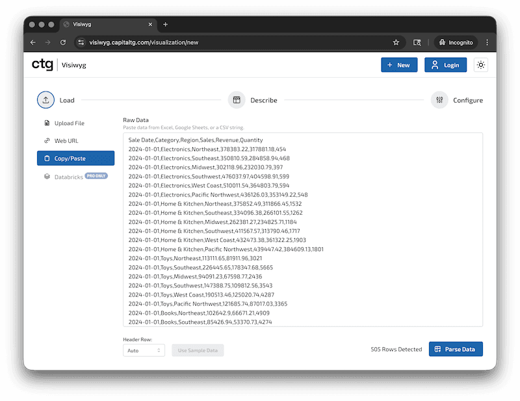Bookmark this page with star icon
520x401 pixels.
[396, 42]
